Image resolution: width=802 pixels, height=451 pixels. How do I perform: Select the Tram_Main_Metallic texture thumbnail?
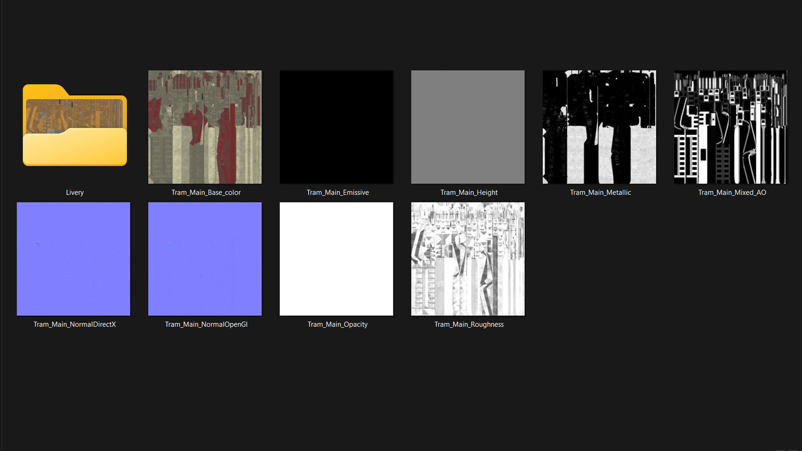599,127
